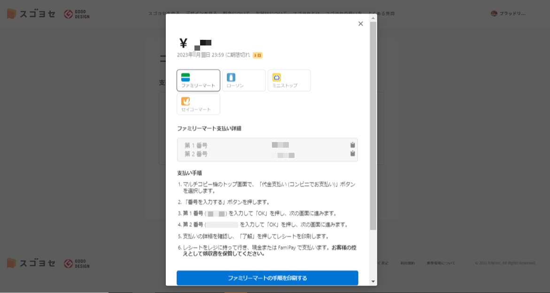Select the ローソン payment option
The height and width of the screenshot is (293, 550).
pos(244,80)
